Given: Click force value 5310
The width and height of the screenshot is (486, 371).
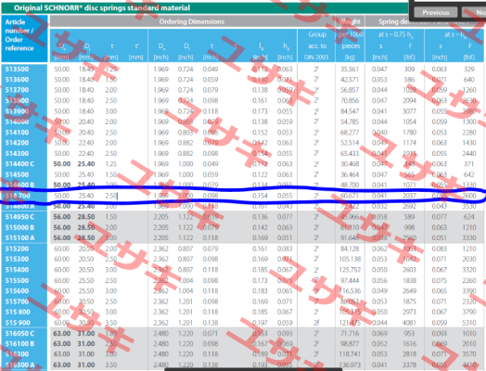Looking at the screenshot, I should 469,323.
